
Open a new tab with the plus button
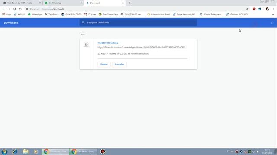(129, 3)
